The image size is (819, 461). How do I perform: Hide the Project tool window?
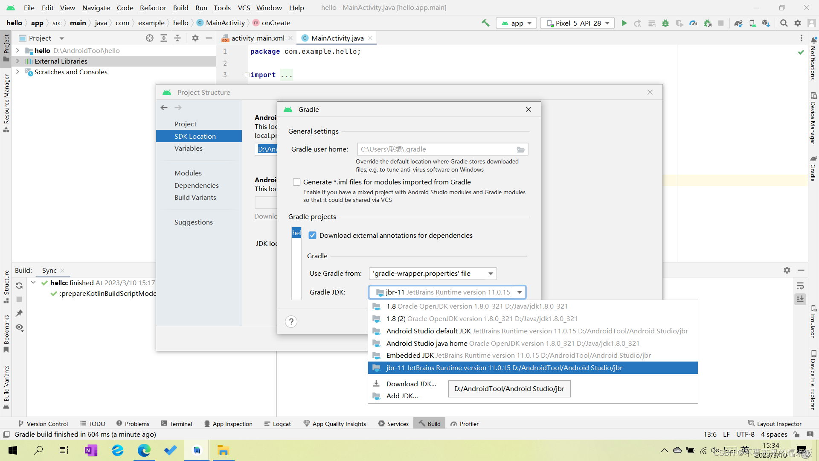pyautogui.click(x=209, y=38)
